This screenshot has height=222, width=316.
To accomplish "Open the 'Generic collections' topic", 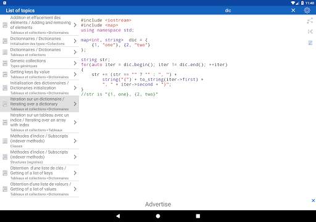I will pos(39,63).
